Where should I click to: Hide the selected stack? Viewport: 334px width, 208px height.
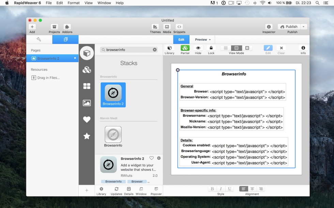198,50
